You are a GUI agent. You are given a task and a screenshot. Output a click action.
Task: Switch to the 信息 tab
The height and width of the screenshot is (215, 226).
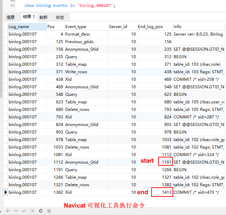11,17
